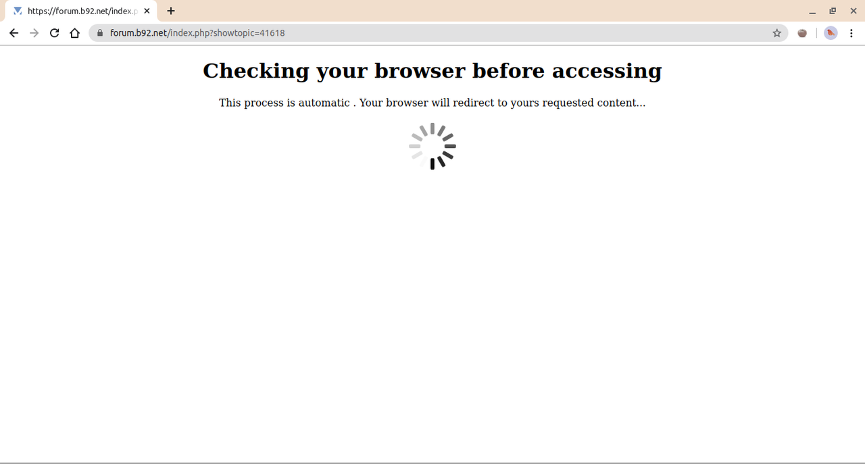Image resolution: width=865 pixels, height=464 pixels.
Task: Open the Chrome three-dot menu
Action: [851, 33]
